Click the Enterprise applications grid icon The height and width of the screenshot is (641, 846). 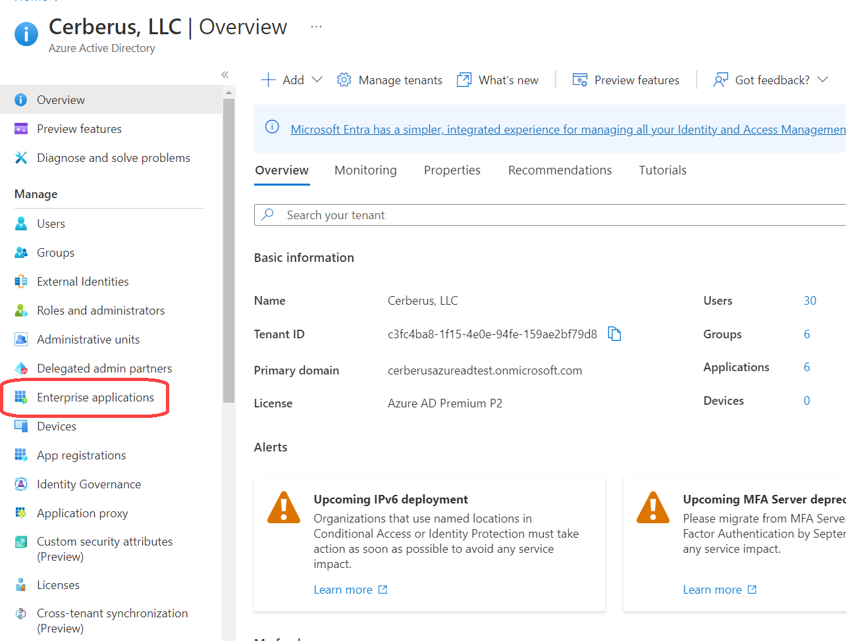pos(21,397)
